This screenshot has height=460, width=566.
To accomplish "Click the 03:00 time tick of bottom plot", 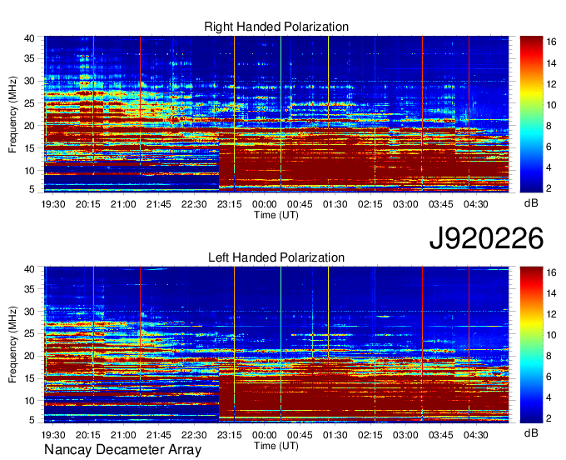I will coord(405,435).
